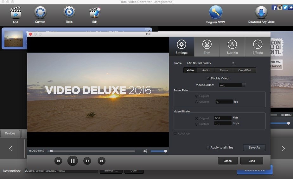The height and width of the screenshot is (179, 293).
Task: Select the Custom frame rate radio
Action: tap(197, 102)
